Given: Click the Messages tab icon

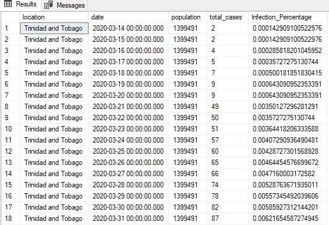Looking at the screenshot, I should tap(48, 5).
